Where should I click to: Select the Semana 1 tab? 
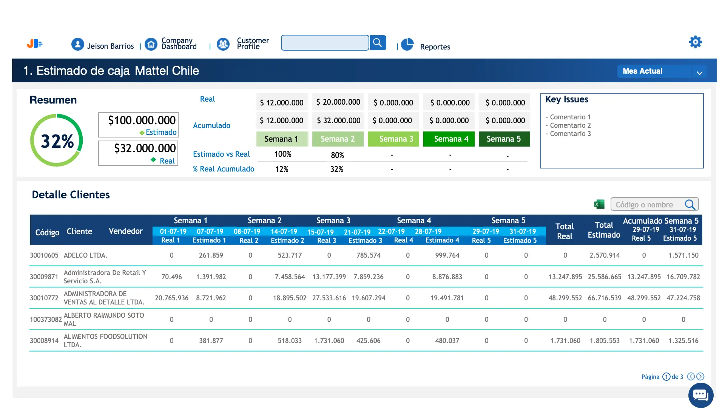click(x=281, y=139)
